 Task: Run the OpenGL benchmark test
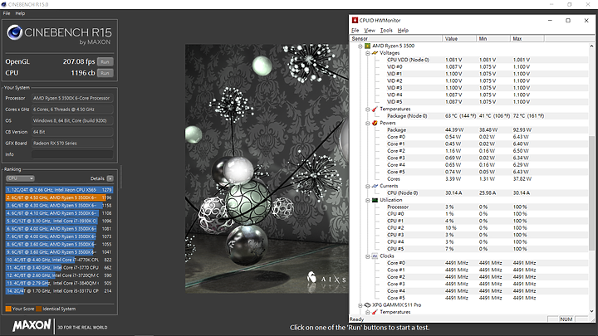coord(105,61)
